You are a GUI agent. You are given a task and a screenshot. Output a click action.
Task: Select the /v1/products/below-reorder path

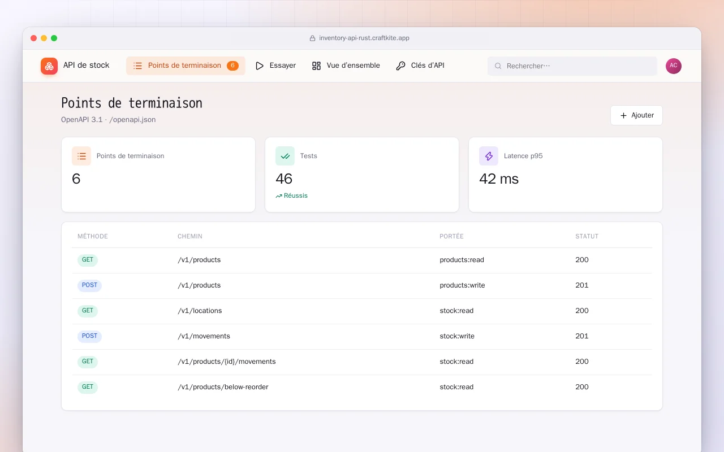tap(223, 387)
